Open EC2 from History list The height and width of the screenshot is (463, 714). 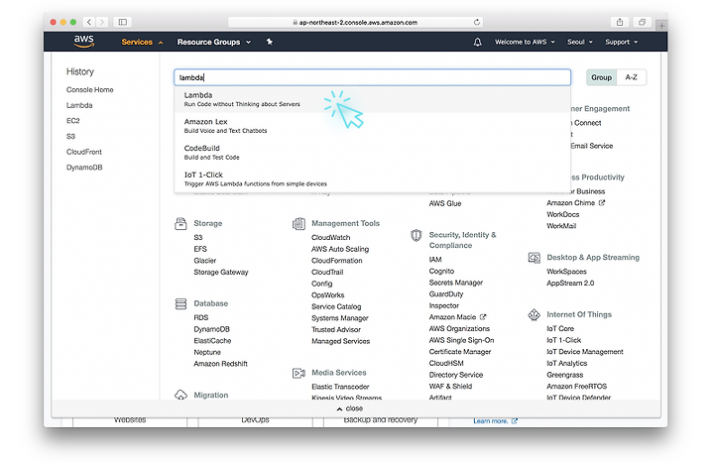pyautogui.click(x=72, y=121)
